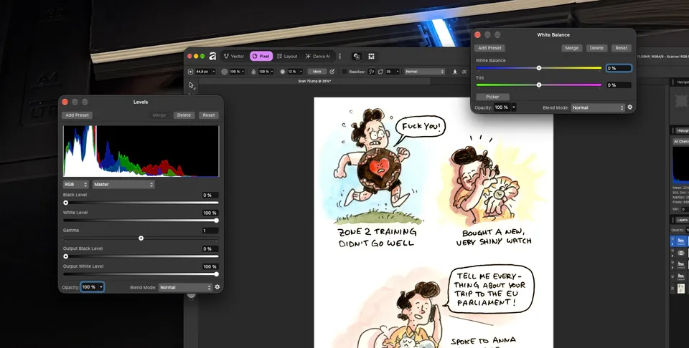Open the brush opacity 100 % dropdown arrow
This screenshot has height=348, width=689.
[x=243, y=72]
